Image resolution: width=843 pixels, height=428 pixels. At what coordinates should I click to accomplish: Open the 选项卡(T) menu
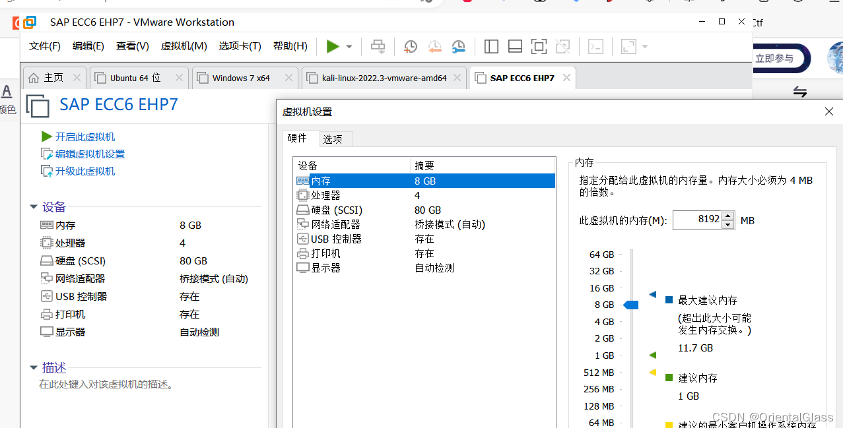[240, 46]
